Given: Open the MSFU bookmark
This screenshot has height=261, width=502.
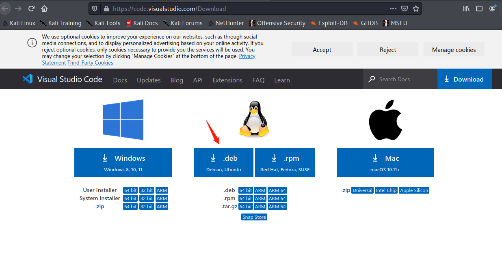Looking at the screenshot, I should [395, 23].
